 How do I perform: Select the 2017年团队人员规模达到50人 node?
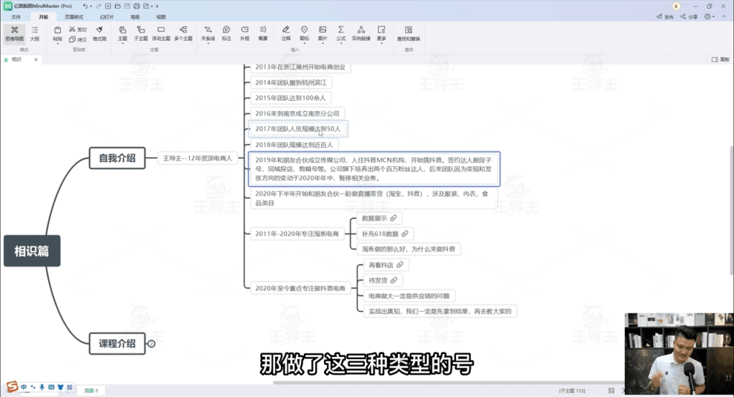point(297,129)
